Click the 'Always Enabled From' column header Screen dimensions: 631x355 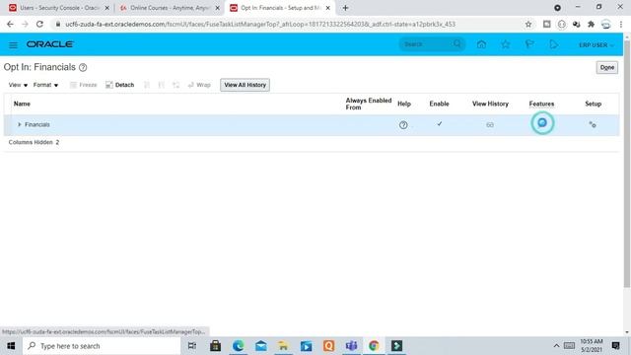(368, 104)
